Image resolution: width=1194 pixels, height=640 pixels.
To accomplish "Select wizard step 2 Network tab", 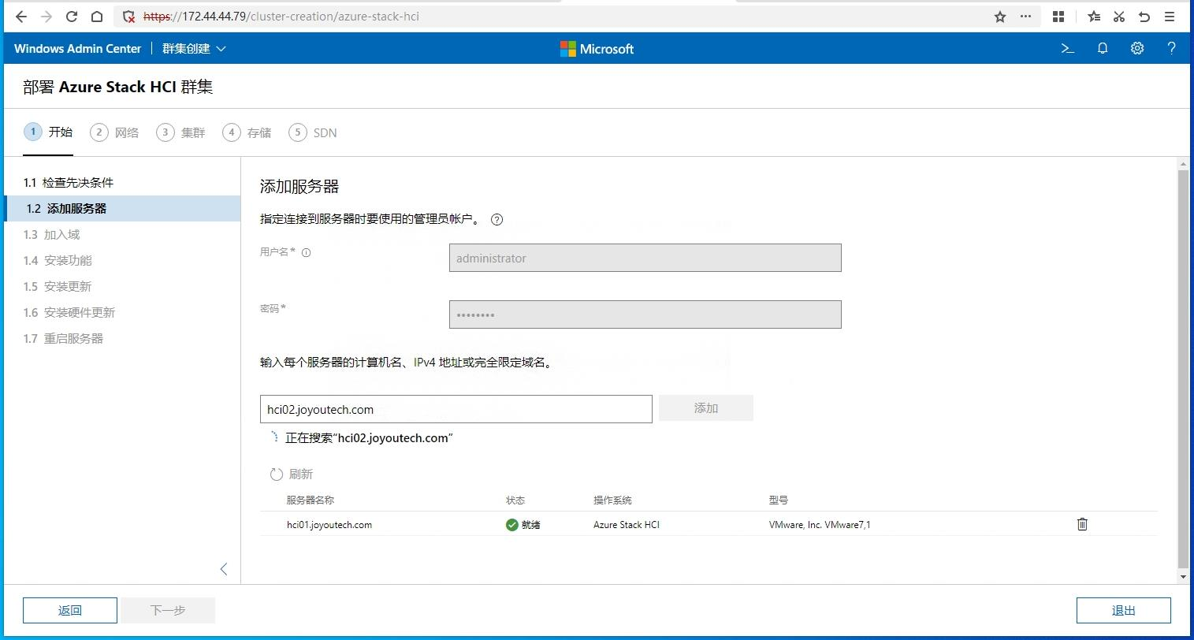I will tap(114, 132).
